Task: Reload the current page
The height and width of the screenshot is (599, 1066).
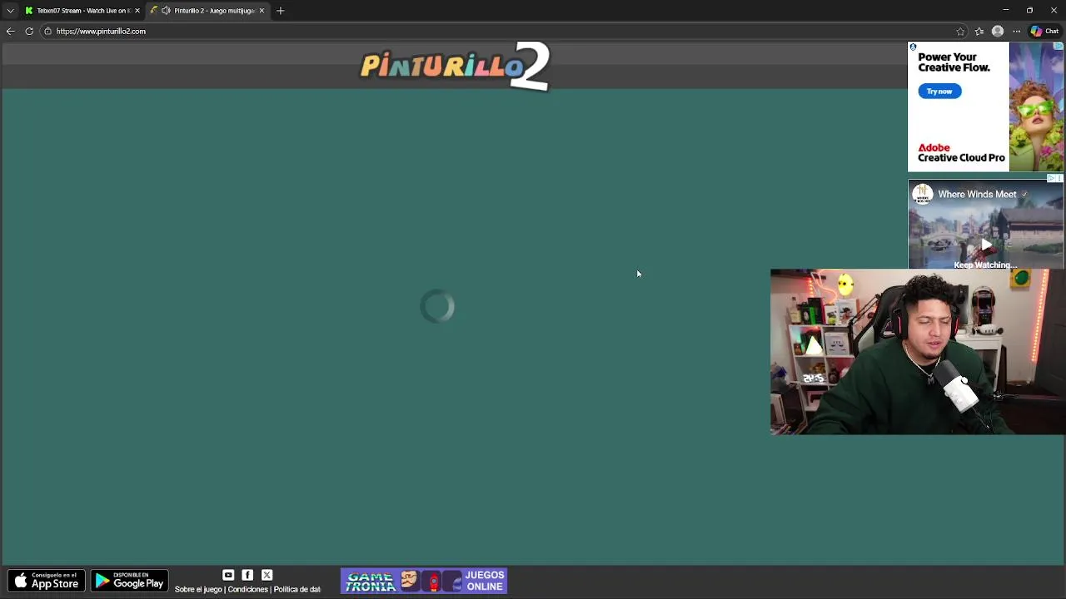Action: pos(29,32)
